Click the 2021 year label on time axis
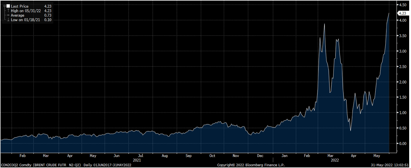Image resolution: width=411 pixels, height=168 pixels. point(137,160)
